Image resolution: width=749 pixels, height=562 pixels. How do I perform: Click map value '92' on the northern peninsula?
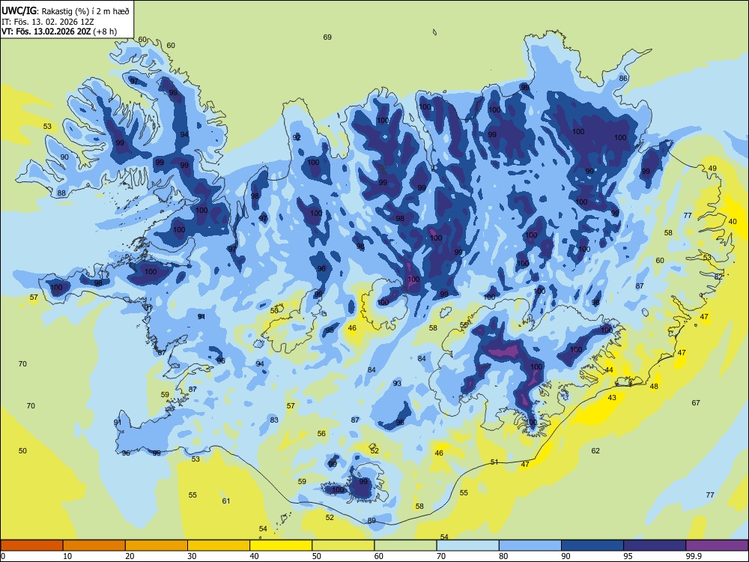297,138
